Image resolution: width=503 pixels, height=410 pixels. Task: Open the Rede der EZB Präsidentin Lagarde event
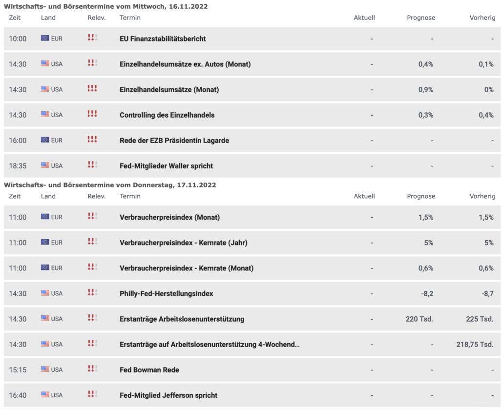pos(174,140)
